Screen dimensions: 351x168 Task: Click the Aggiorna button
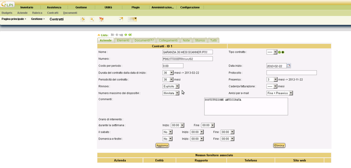point(162,145)
